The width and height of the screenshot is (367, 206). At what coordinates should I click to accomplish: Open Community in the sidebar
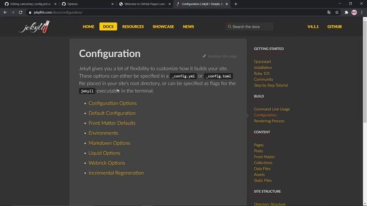click(263, 80)
